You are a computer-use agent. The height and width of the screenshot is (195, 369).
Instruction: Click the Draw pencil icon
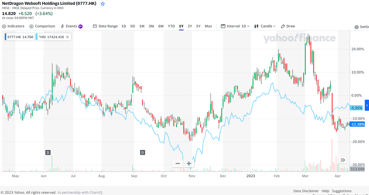click(x=283, y=26)
